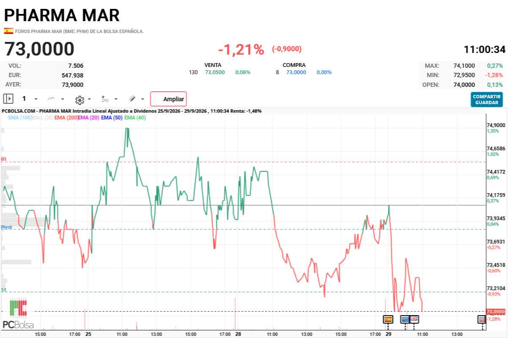Click the S1 support level label
This screenshot has width=508, height=338.
[x=4, y=290]
